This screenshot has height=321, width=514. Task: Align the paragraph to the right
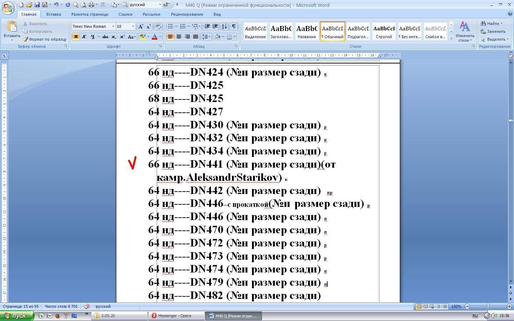[x=187, y=37]
